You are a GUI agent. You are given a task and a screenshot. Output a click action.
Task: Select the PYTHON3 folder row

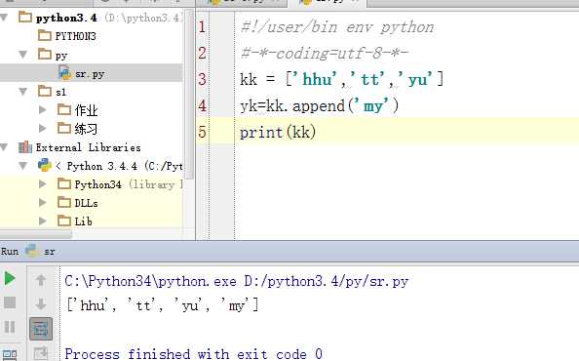[92, 36]
